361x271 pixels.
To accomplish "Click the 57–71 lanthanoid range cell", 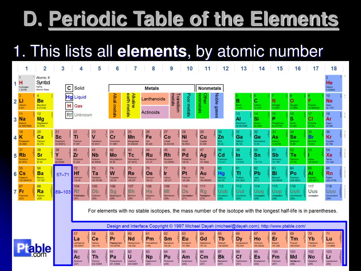I will click(63, 174).
